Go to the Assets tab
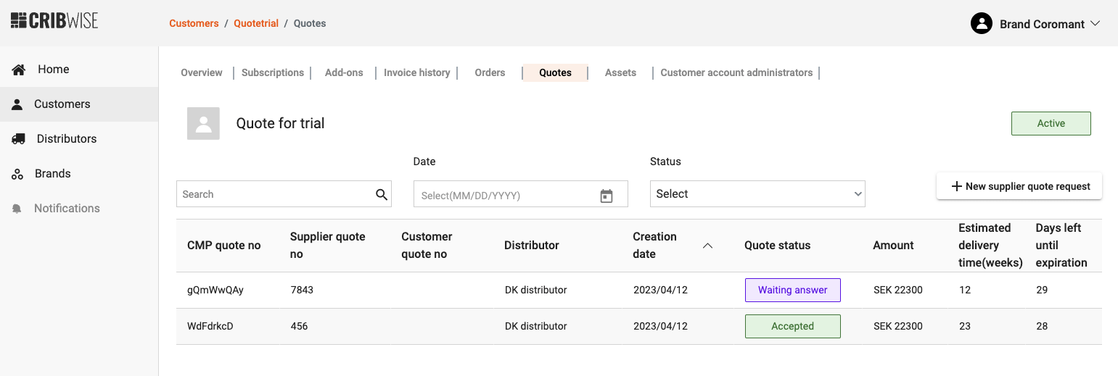Screen dimensions: 1118x376 pos(620,72)
